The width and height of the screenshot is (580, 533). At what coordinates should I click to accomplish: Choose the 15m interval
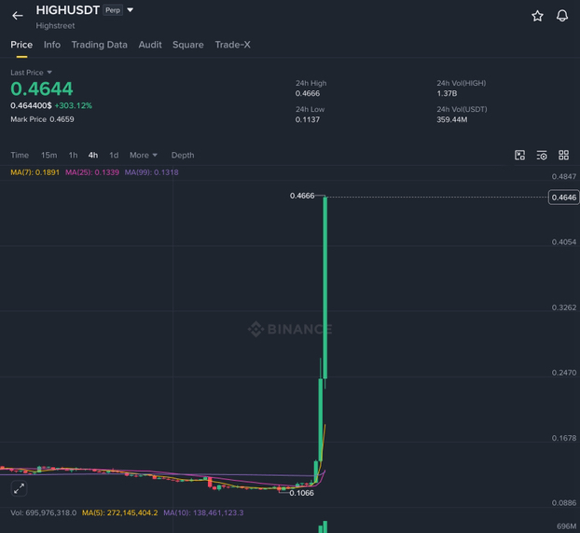48,156
